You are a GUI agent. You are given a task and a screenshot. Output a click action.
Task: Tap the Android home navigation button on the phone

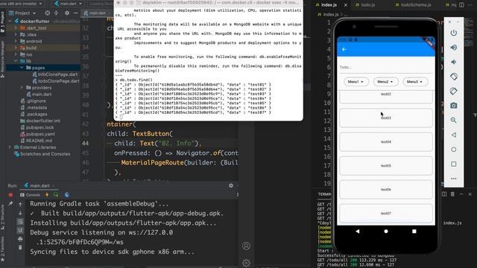tap(386, 232)
